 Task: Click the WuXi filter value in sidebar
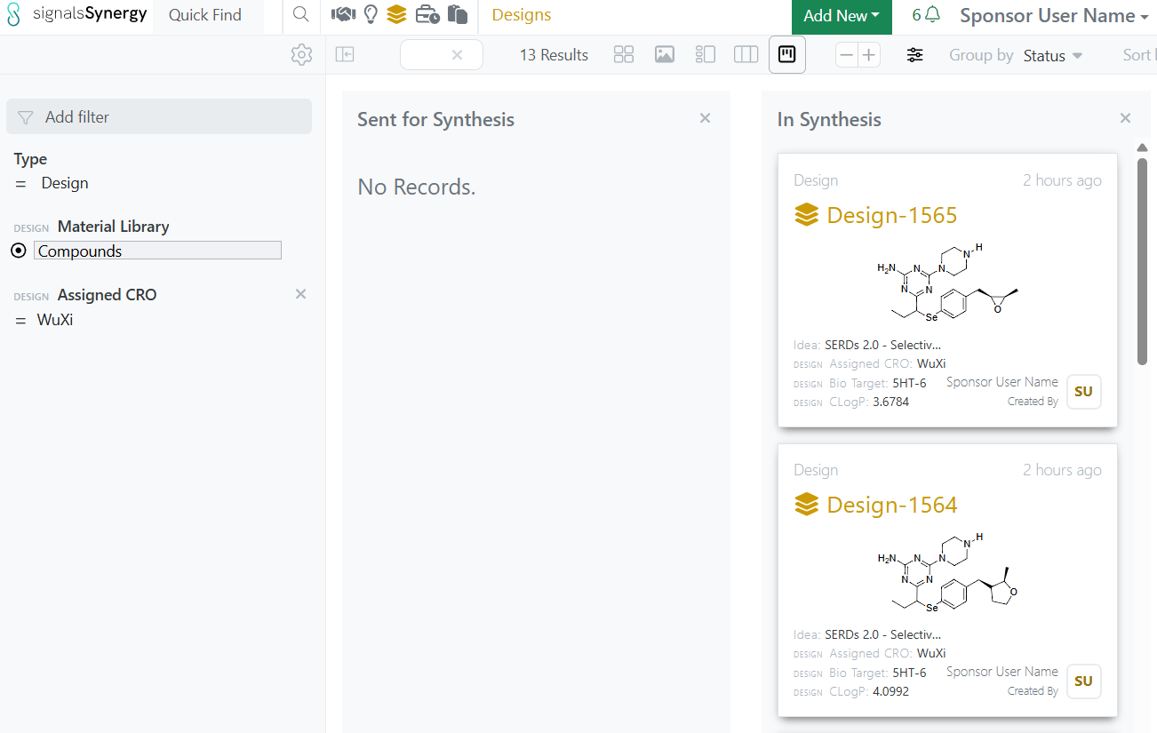[x=55, y=320]
